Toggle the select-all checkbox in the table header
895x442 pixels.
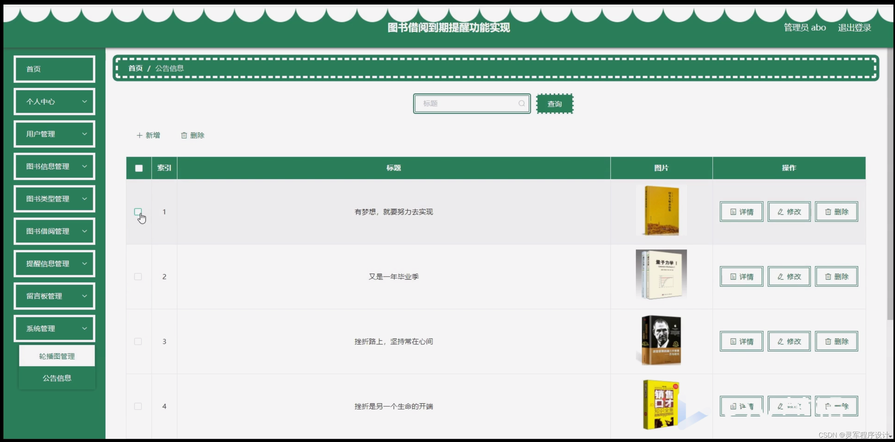(x=139, y=168)
